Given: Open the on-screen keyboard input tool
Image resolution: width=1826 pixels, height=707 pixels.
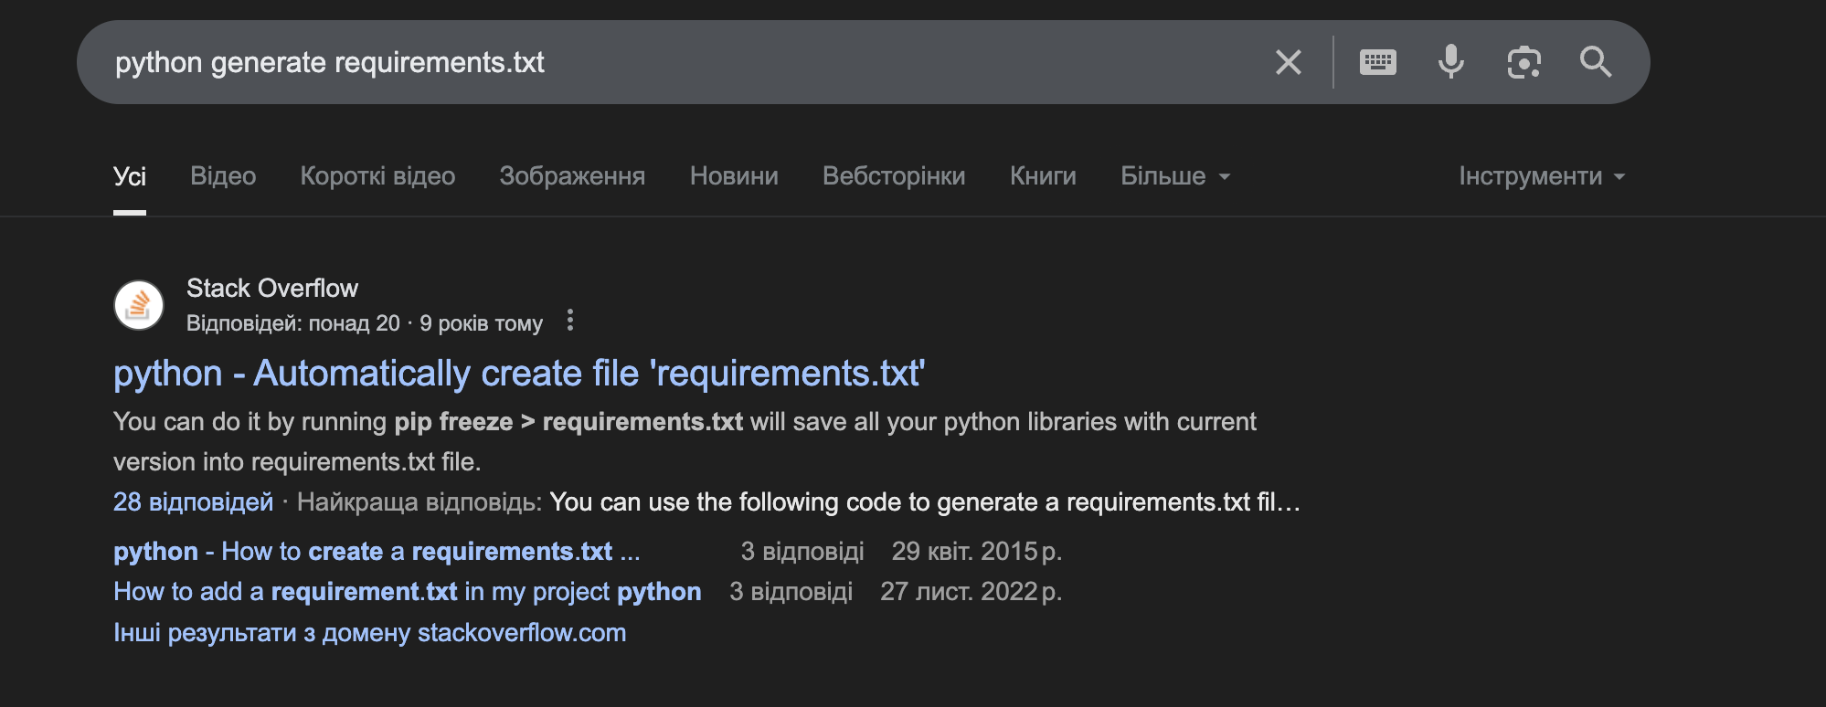Looking at the screenshot, I should pos(1378,62).
